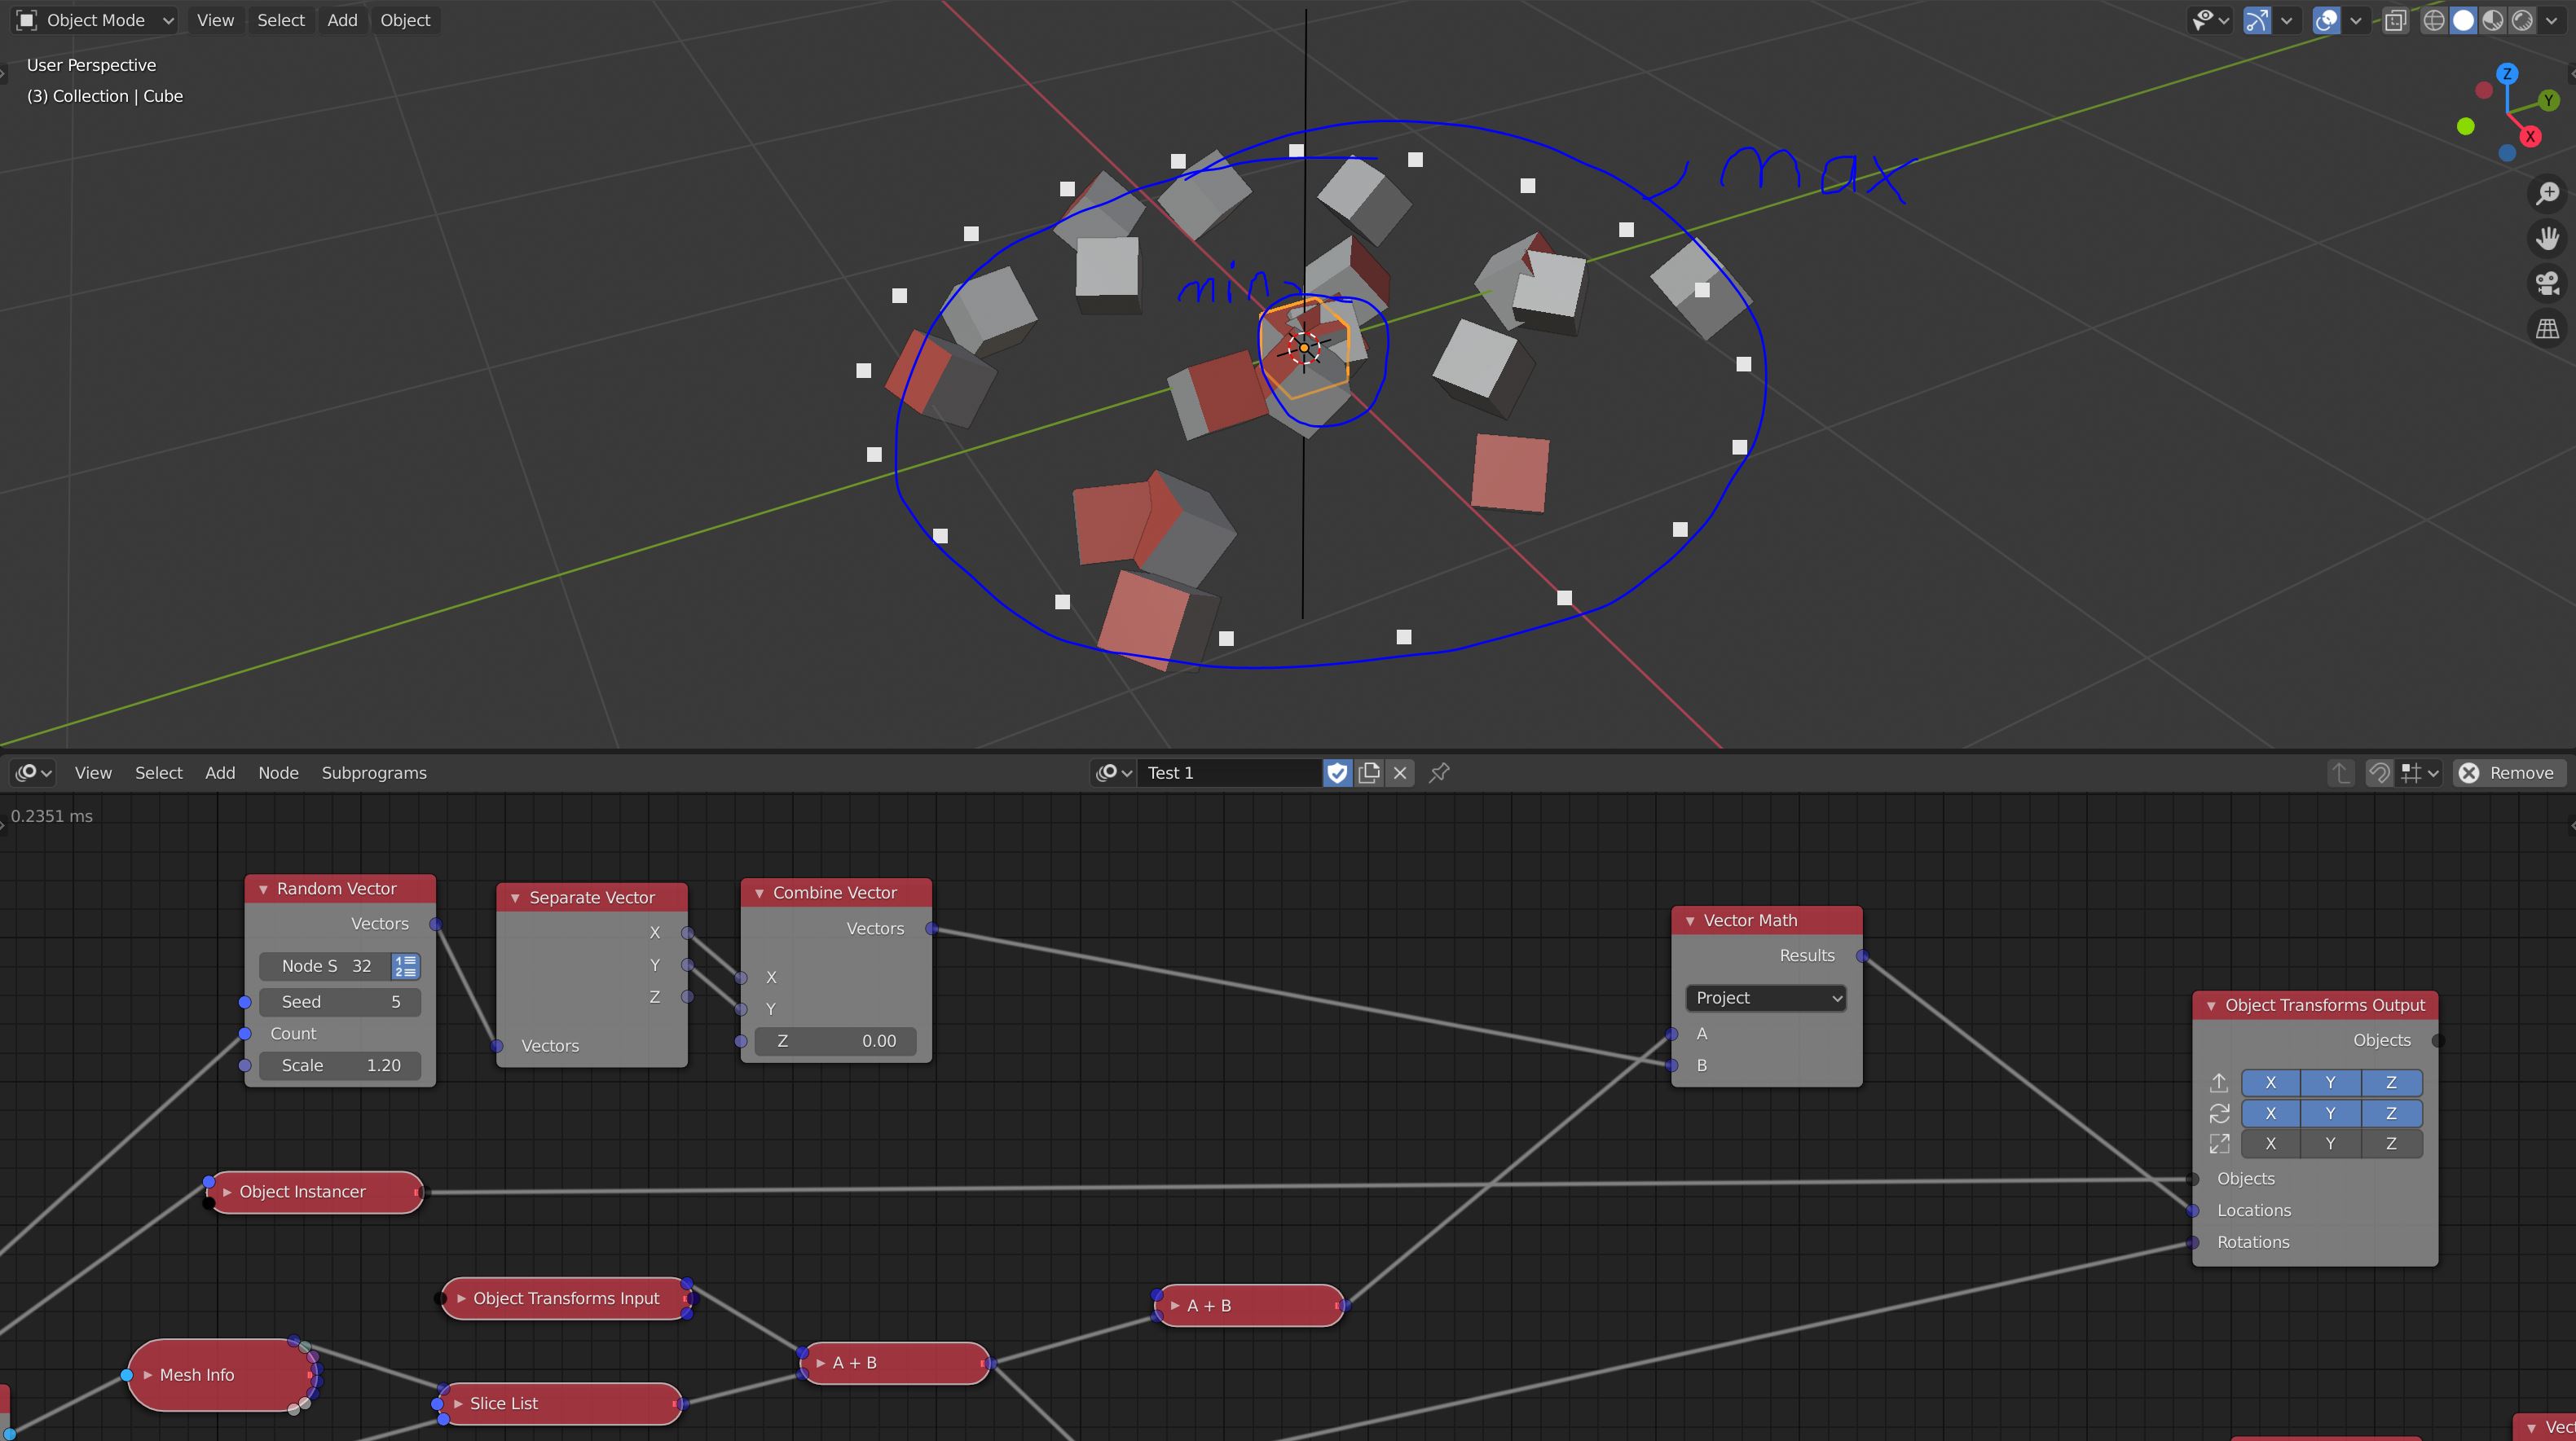Open node editor Subprograms menu

coord(374,772)
